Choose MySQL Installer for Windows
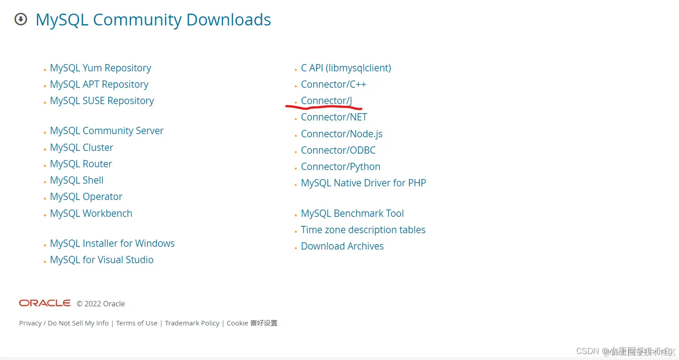This screenshot has width=679, height=360. [x=112, y=243]
